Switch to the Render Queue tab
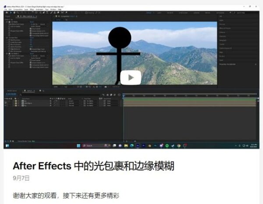Screen dimensions: 263x204 pos(12,90)
